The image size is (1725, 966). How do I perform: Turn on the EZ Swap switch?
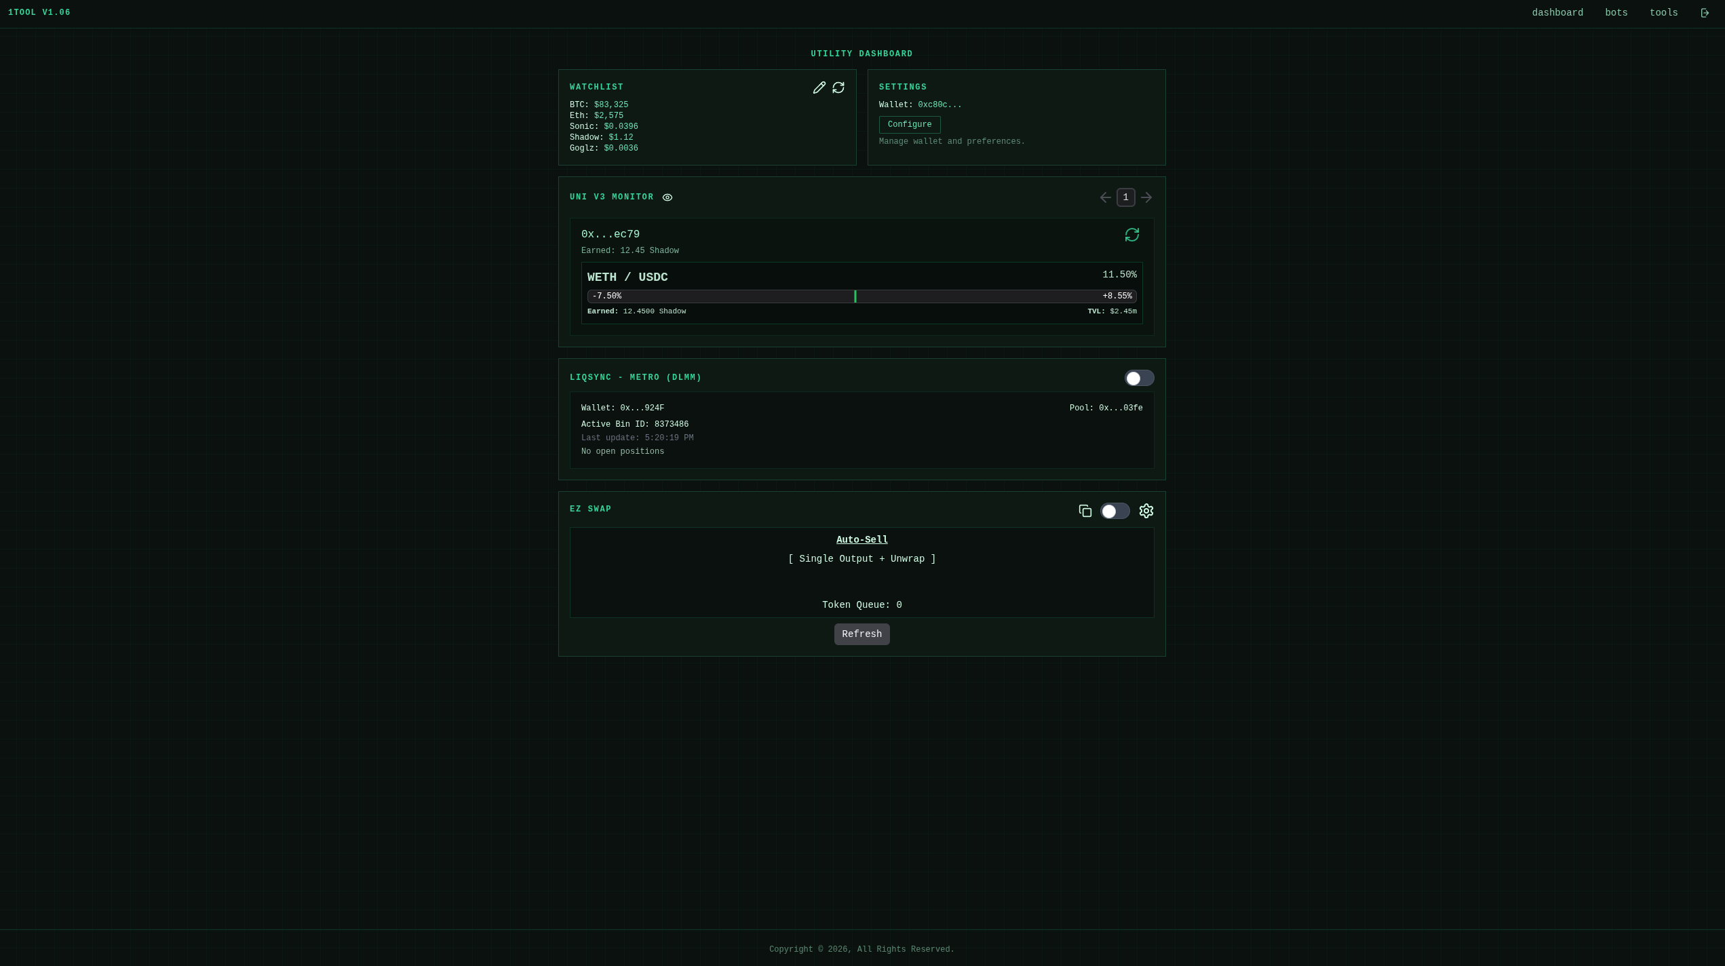pos(1115,511)
